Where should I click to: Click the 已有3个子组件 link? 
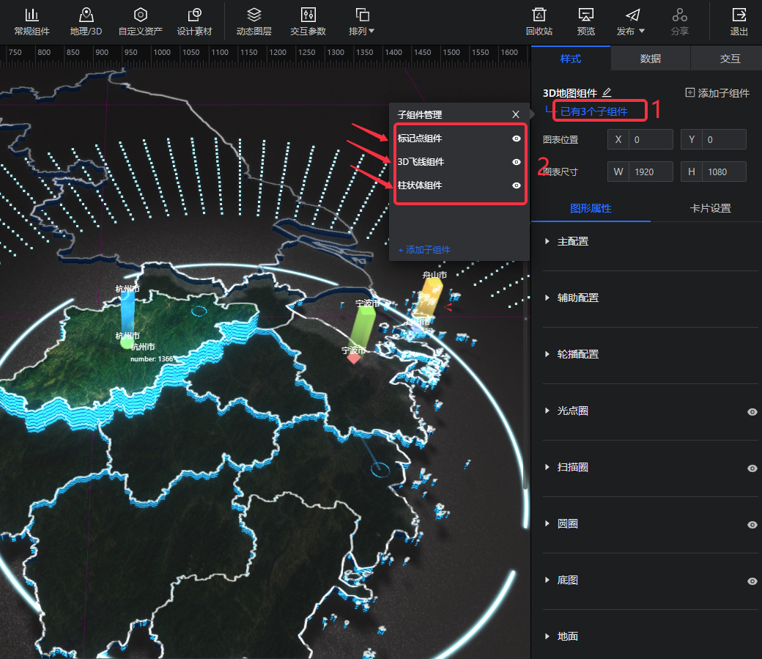click(x=593, y=111)
